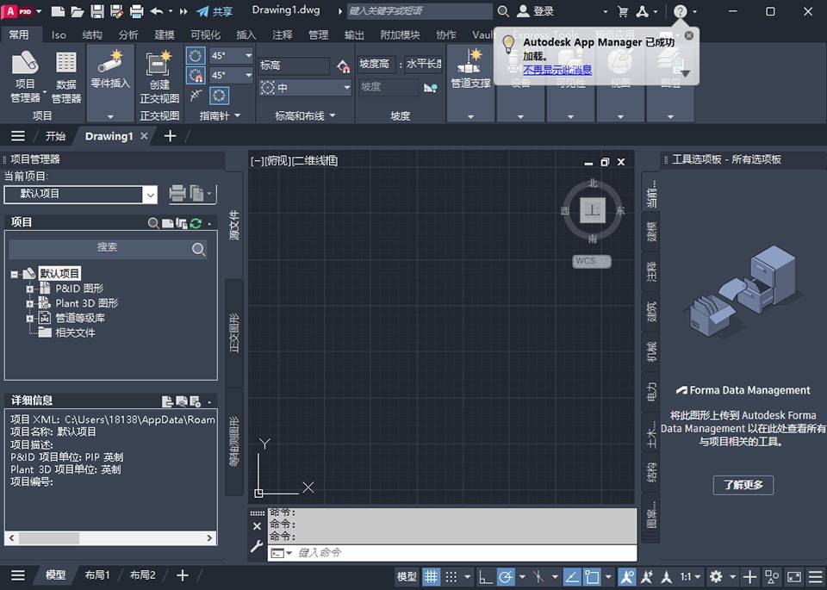Toggle the compass snap magnet button
Image resolution: width=827 pixels, height=590 pixels.
[x=196, y=76]
